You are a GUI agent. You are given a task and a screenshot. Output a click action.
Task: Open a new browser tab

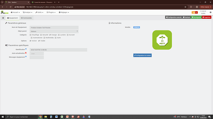pyautogui.click(x=59, y=2)
